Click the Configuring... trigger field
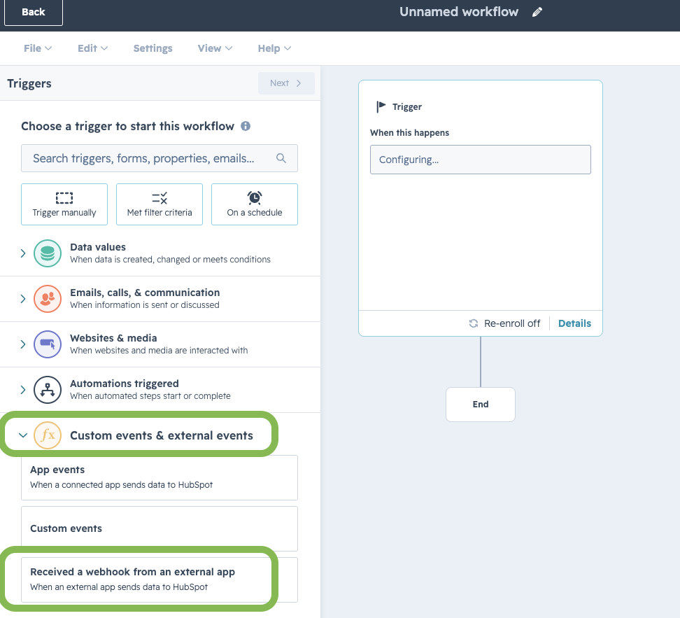Screen dimensions: 680x618 pos(481,160)
